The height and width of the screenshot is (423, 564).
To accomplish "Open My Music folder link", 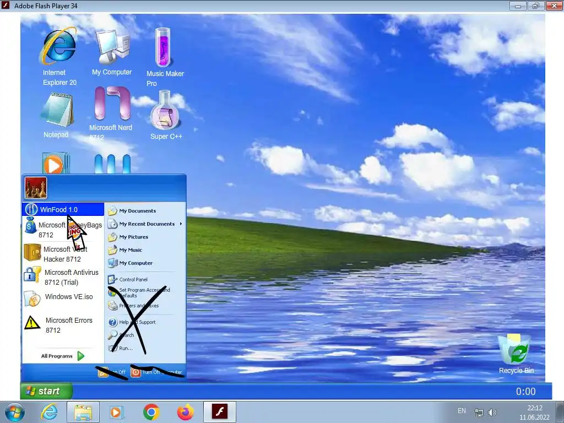I will click(125, 250).
